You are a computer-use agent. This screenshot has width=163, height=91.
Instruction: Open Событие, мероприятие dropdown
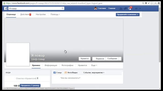click(94, 73)
